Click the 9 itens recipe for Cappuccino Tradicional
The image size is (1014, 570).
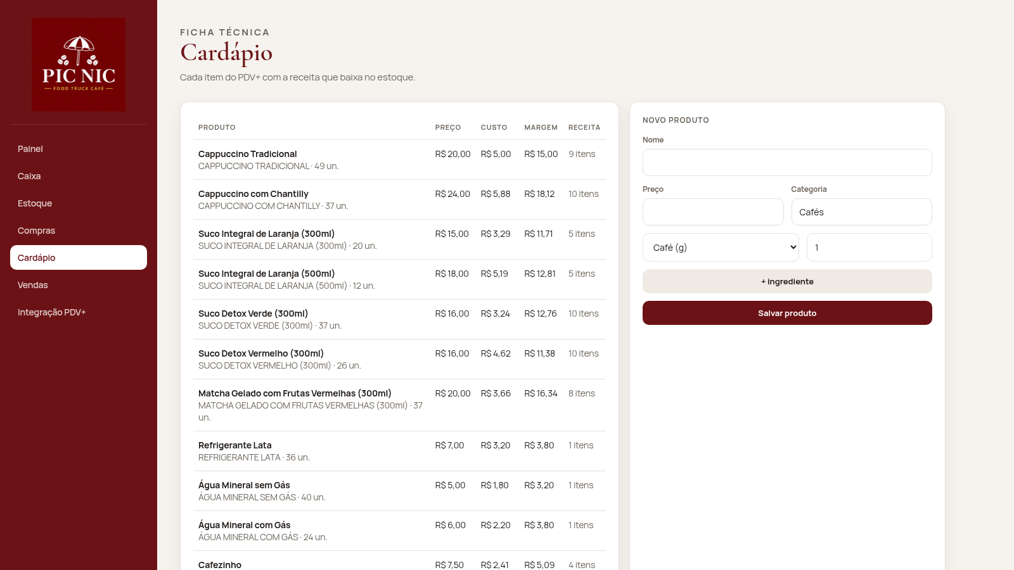pos(582,154)
